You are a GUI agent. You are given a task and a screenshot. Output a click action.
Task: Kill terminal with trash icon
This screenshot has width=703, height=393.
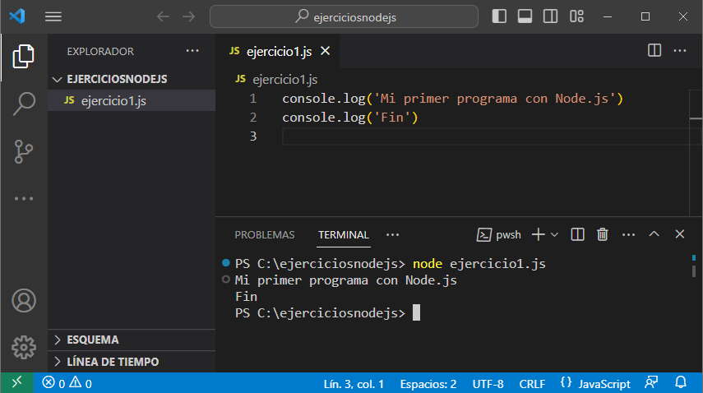tap(603, 234)
